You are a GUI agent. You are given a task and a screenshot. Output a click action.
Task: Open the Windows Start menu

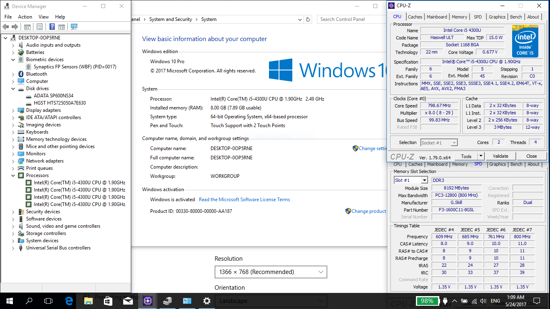pos(10,301)
